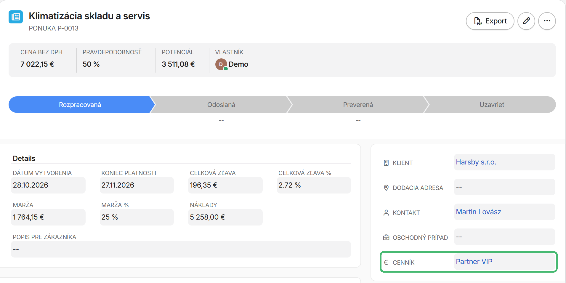
Task: Click the Dodacia adresa pin icon
Action: click(386, 188)
